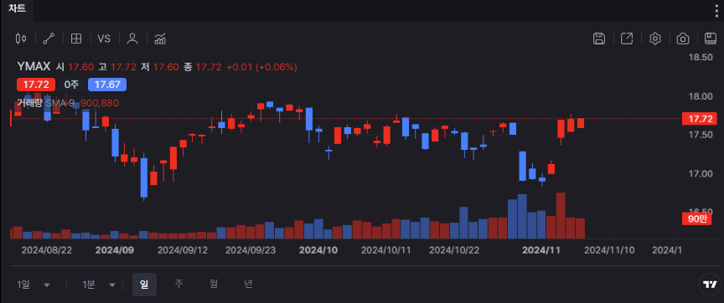Click the 2024/10/22 date label
724x303 pixels.
coord(454,250)
